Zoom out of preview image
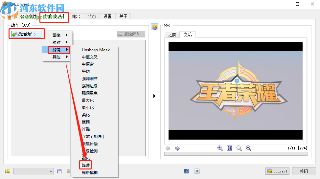The image size is (320, 179). [248, 148]
